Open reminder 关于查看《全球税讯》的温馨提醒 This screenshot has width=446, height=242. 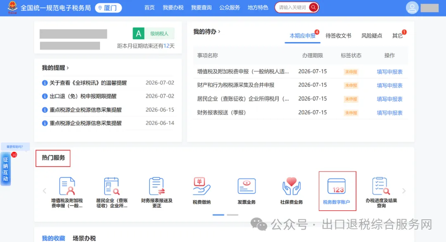[88, 83]
